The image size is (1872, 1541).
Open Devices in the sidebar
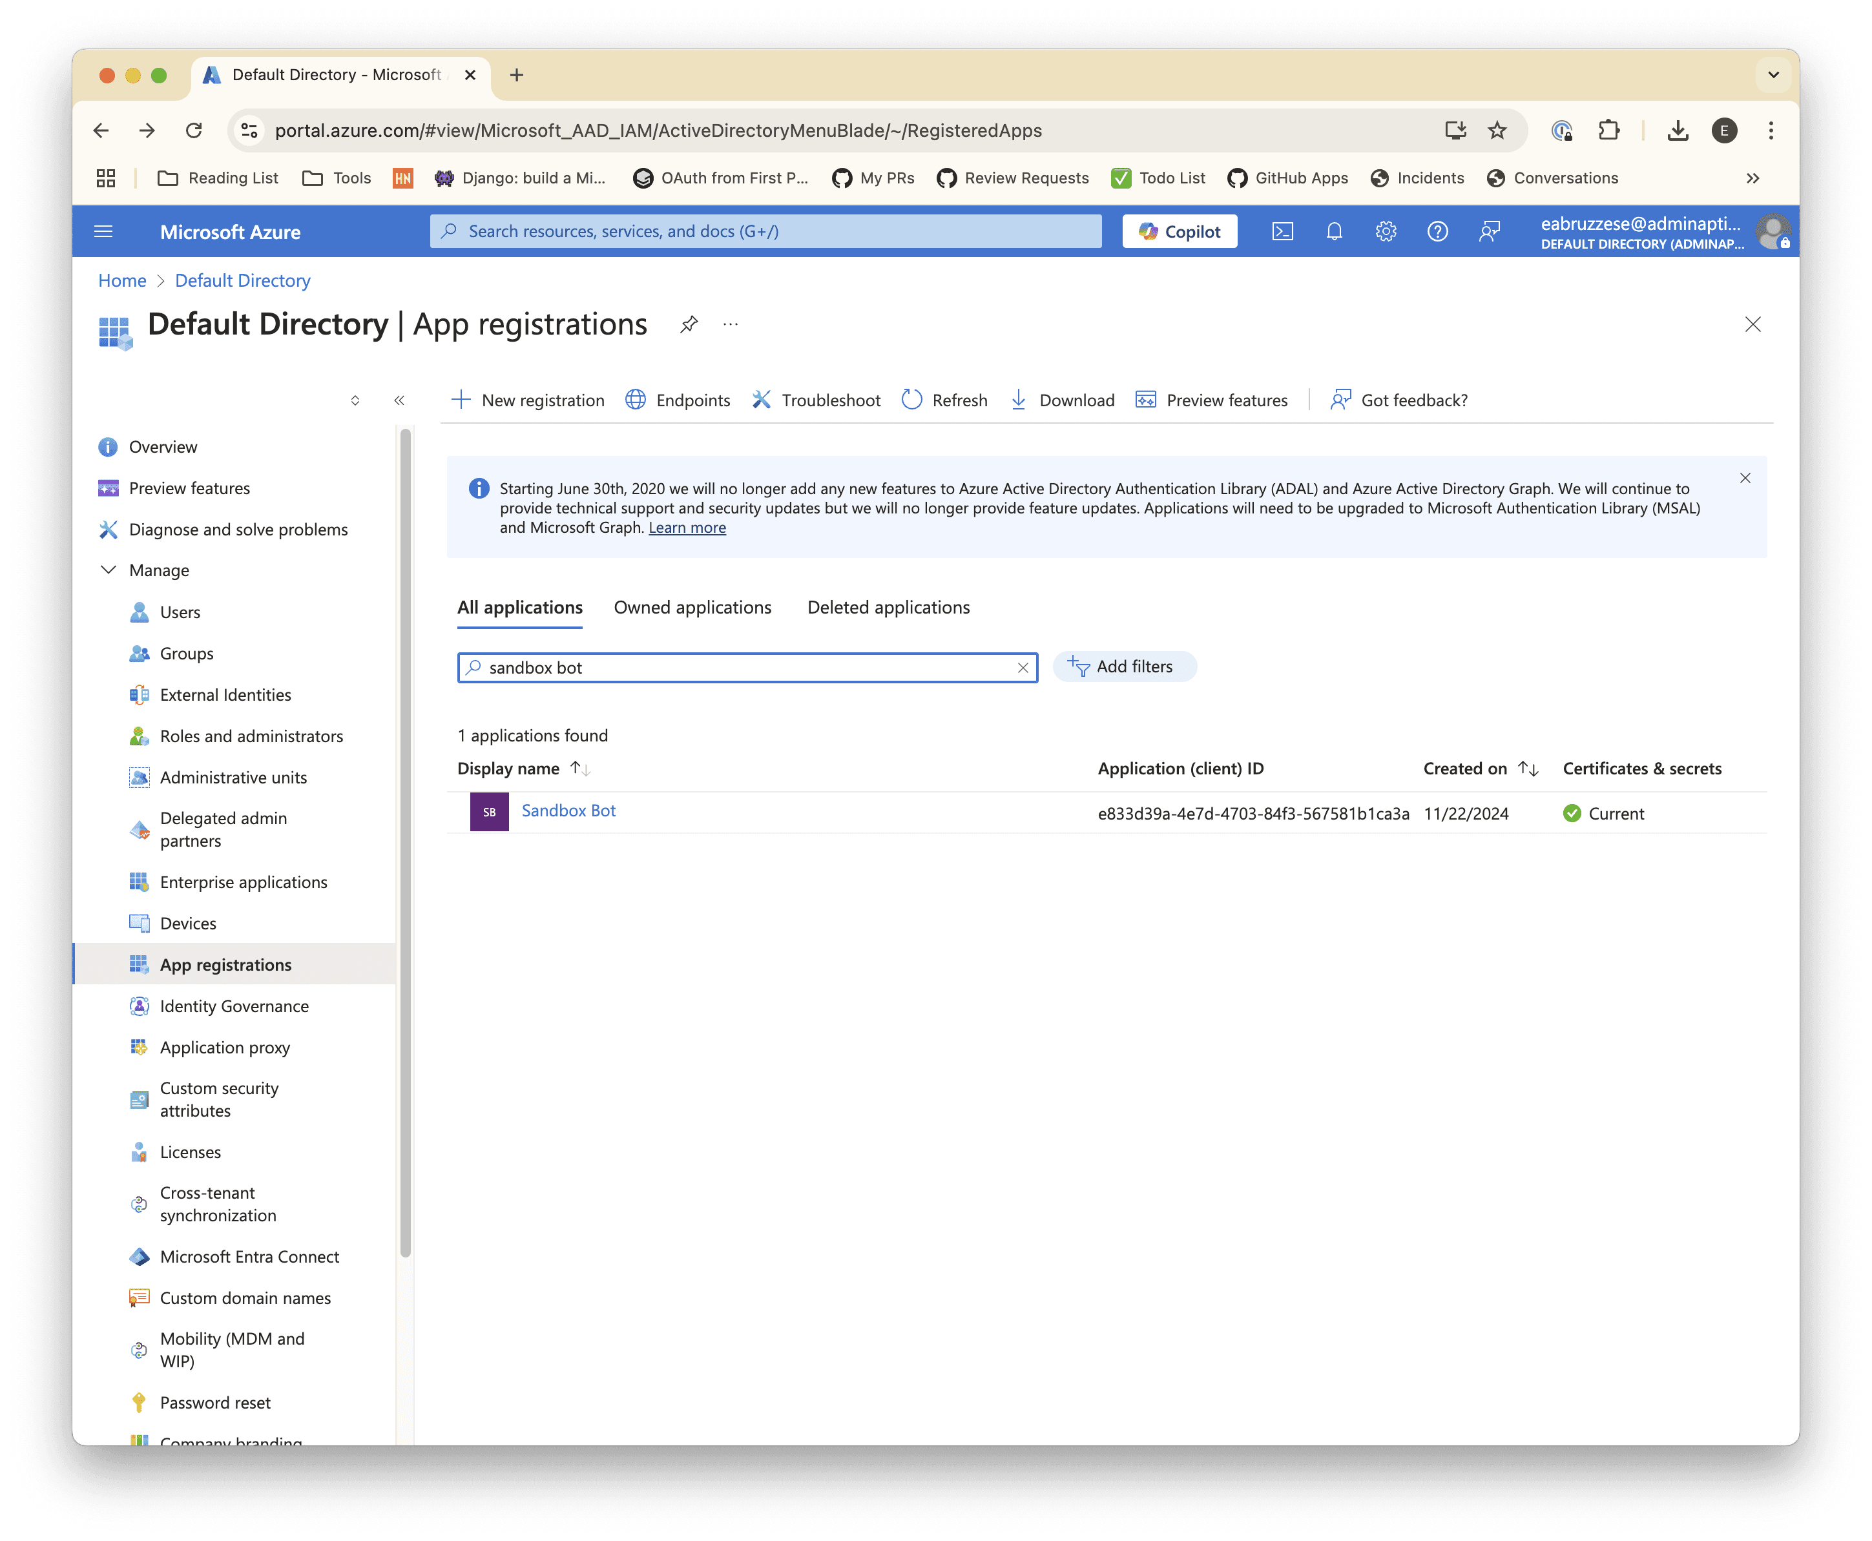tap(187, 923)
